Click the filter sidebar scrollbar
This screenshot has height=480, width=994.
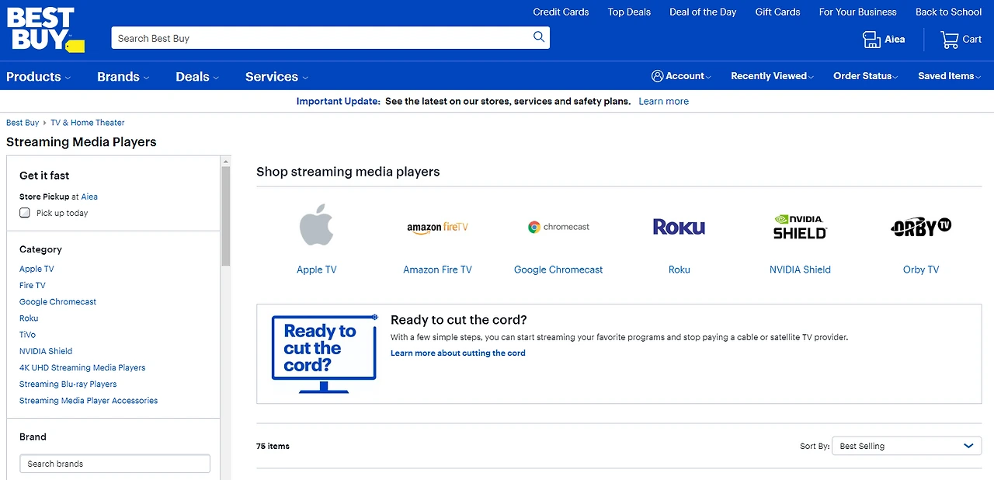click(226, 217)
